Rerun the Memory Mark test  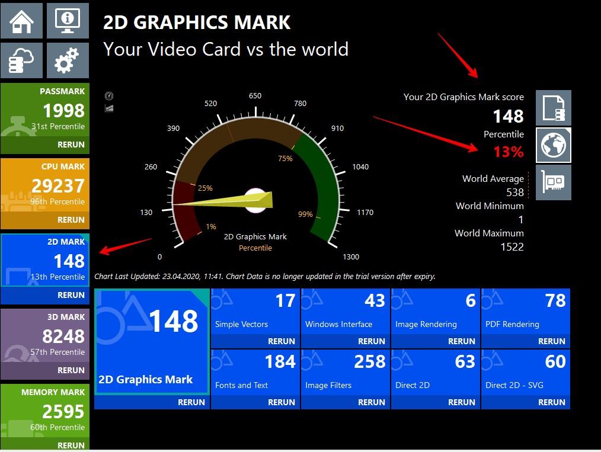(x=71, y=445)
